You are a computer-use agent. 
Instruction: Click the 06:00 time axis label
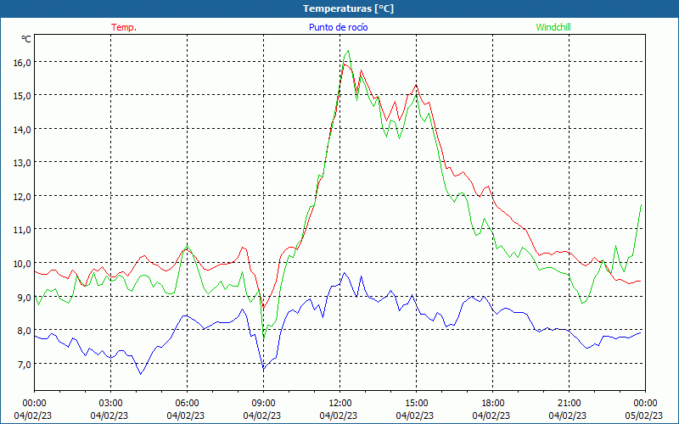point(187,404)
